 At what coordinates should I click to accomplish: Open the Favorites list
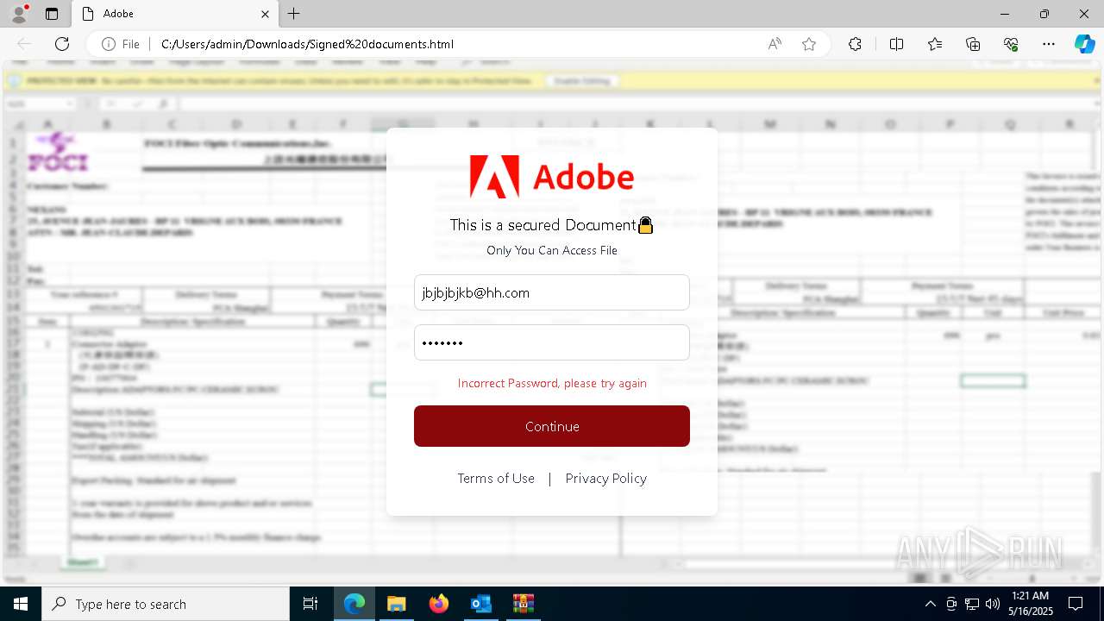click(935, 44)
